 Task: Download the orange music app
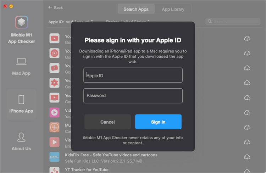[247, 127]
